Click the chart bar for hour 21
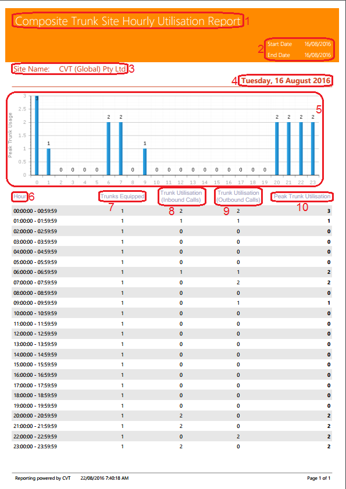Image resolution: width=346 pixels, height=489 pixels. tap(289, 149)
